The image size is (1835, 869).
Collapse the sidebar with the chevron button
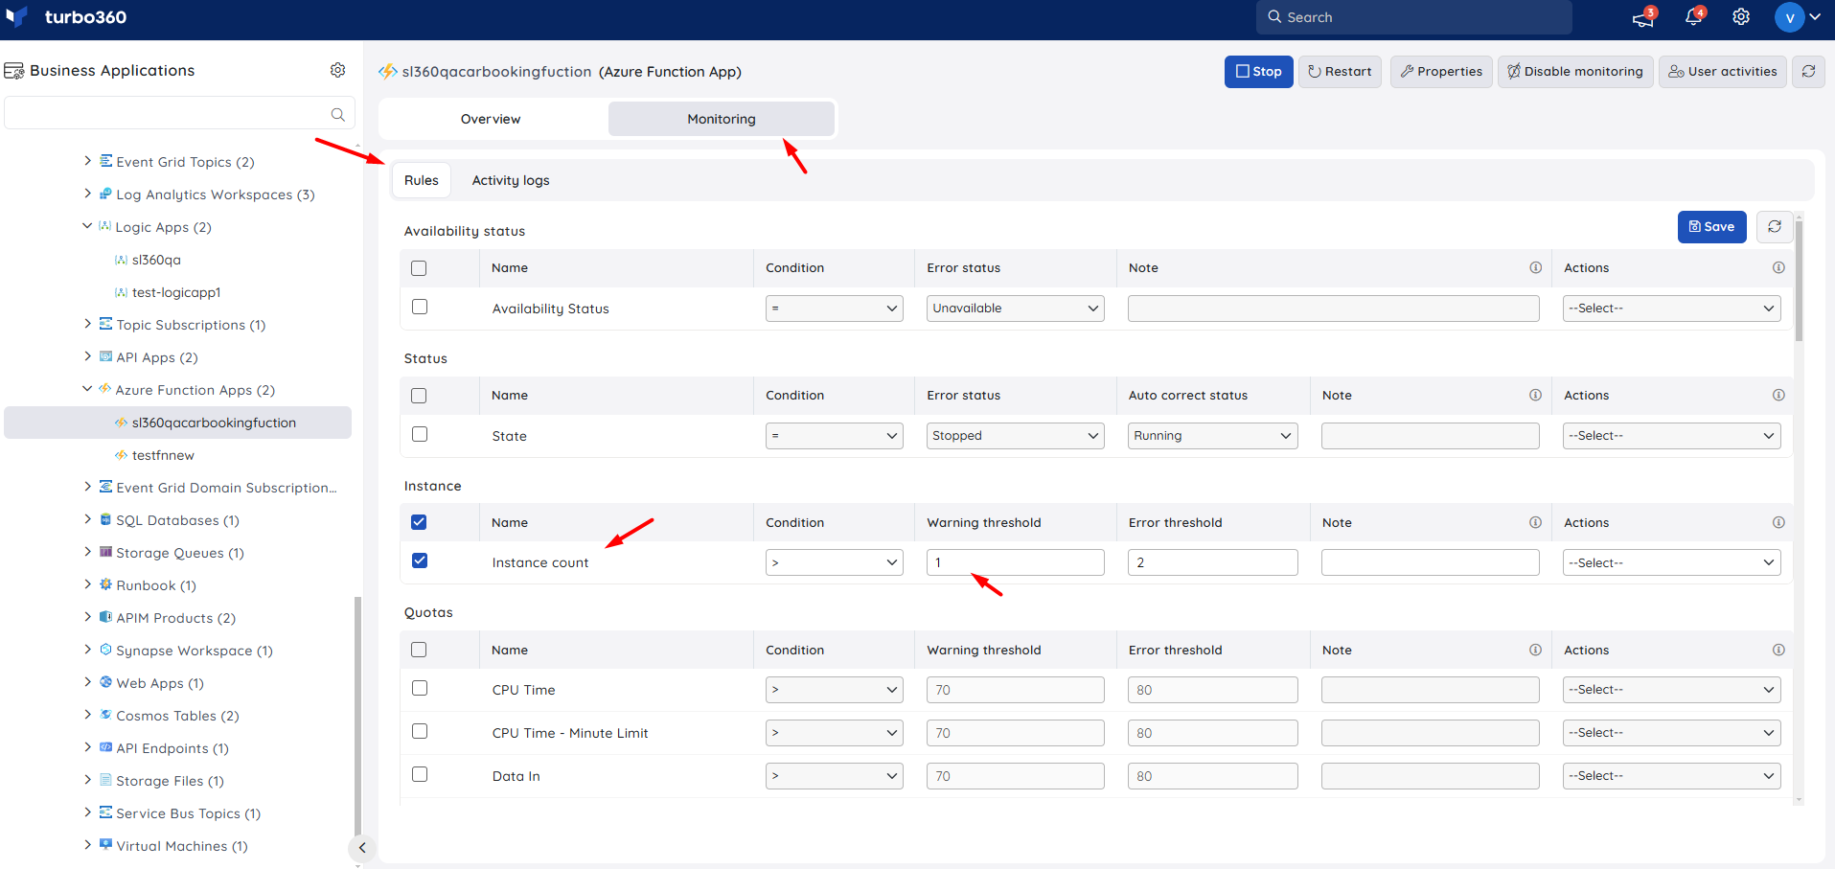coord(361,848)
